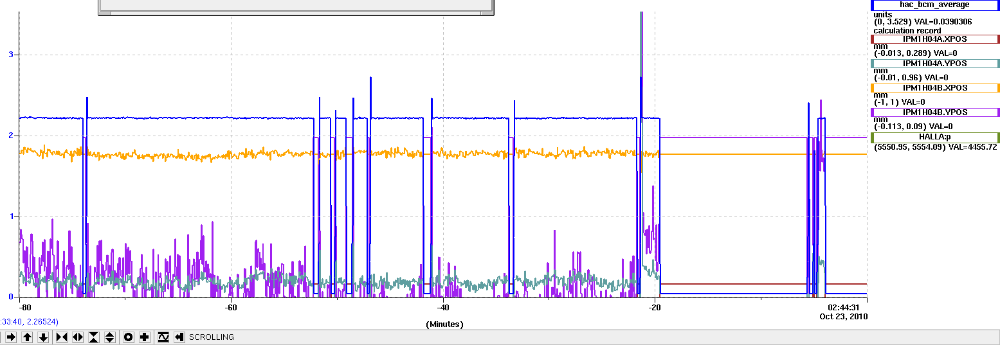Select the IPM1H04A.YPOS legend entry

[935, 64]
